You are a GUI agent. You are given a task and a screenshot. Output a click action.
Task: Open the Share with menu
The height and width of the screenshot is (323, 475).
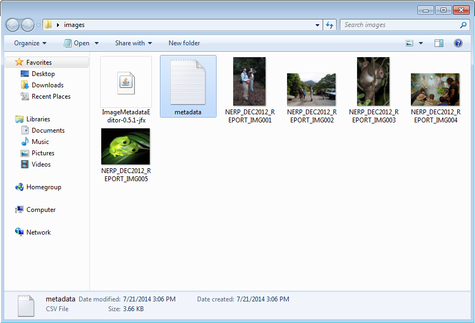coord(134,43)
